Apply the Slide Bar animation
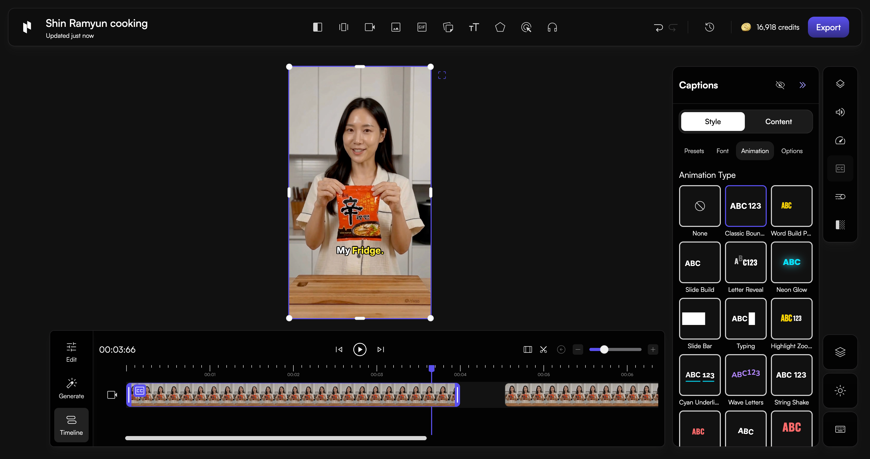The image size is (870, 459). [700, 319]
